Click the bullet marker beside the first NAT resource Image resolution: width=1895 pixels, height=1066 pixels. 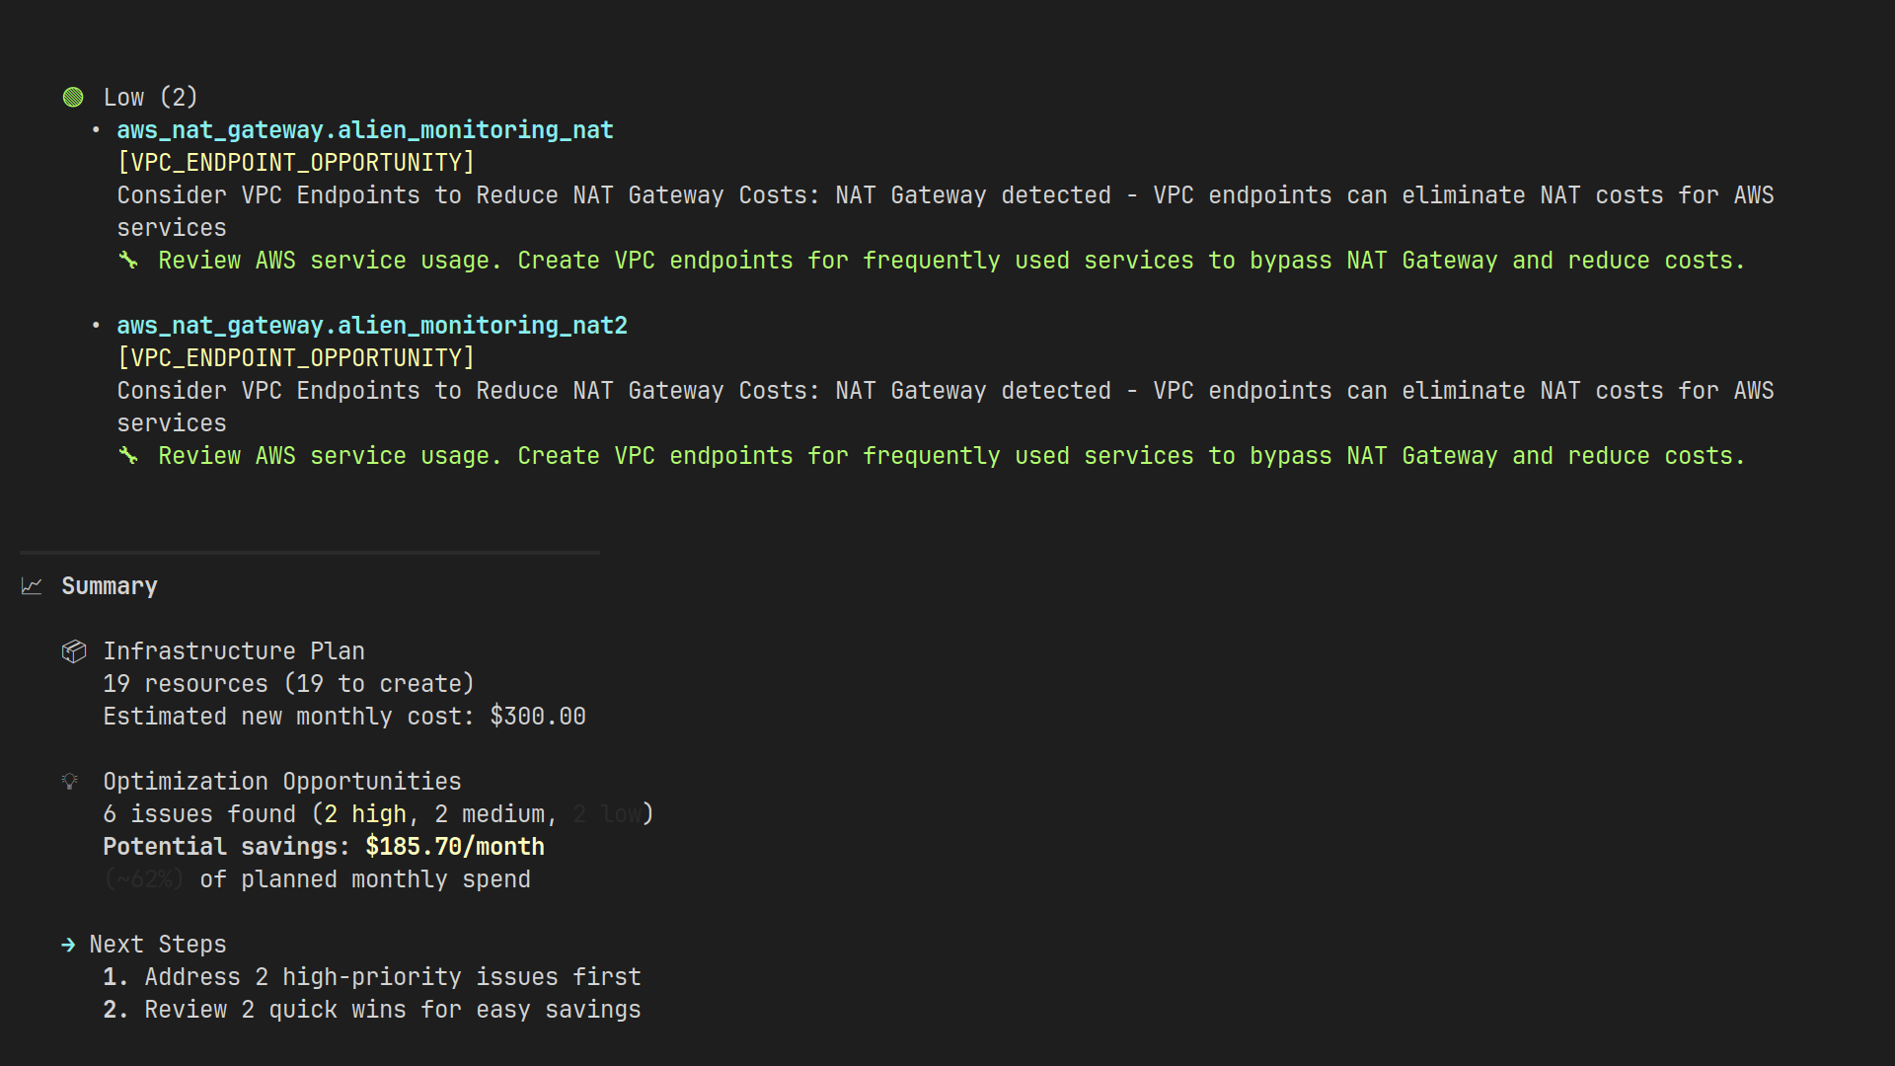pos(95,129)
